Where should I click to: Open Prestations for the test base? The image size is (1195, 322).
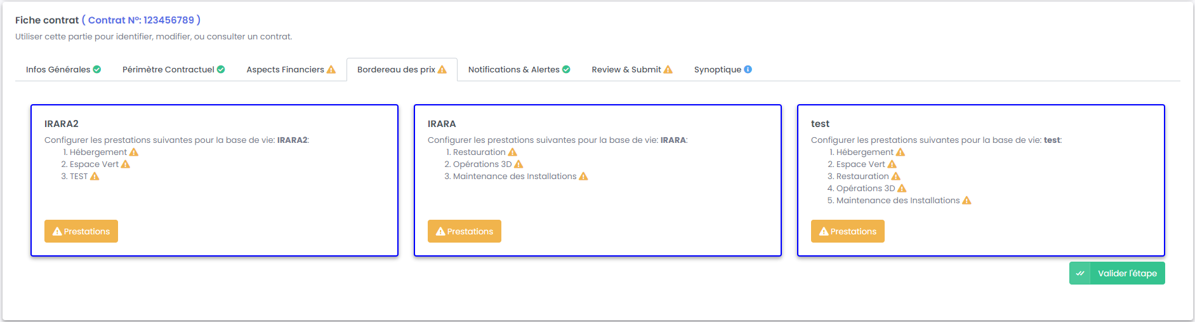point(848,231)
